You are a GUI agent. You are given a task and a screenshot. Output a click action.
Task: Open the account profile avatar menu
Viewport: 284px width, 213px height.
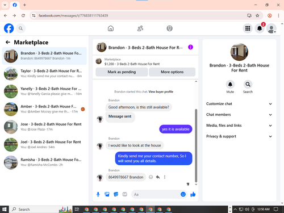point(272,28)
